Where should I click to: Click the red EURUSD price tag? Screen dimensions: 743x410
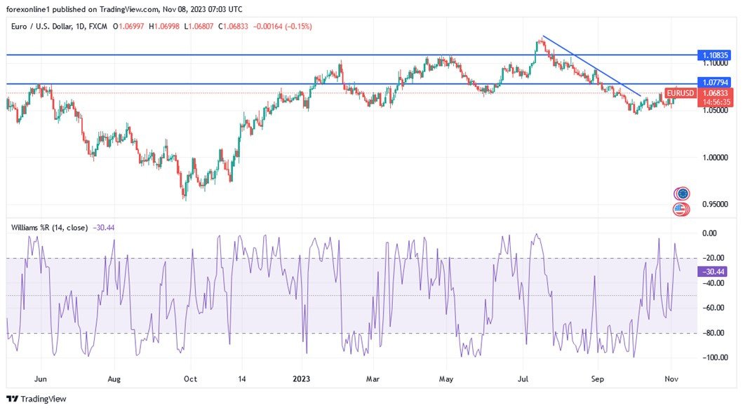click(x=715, y=93)
